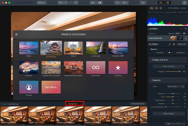Open layer settings gear dropdown
This screenshot has width=188, height=126.
tap(184, 33)
